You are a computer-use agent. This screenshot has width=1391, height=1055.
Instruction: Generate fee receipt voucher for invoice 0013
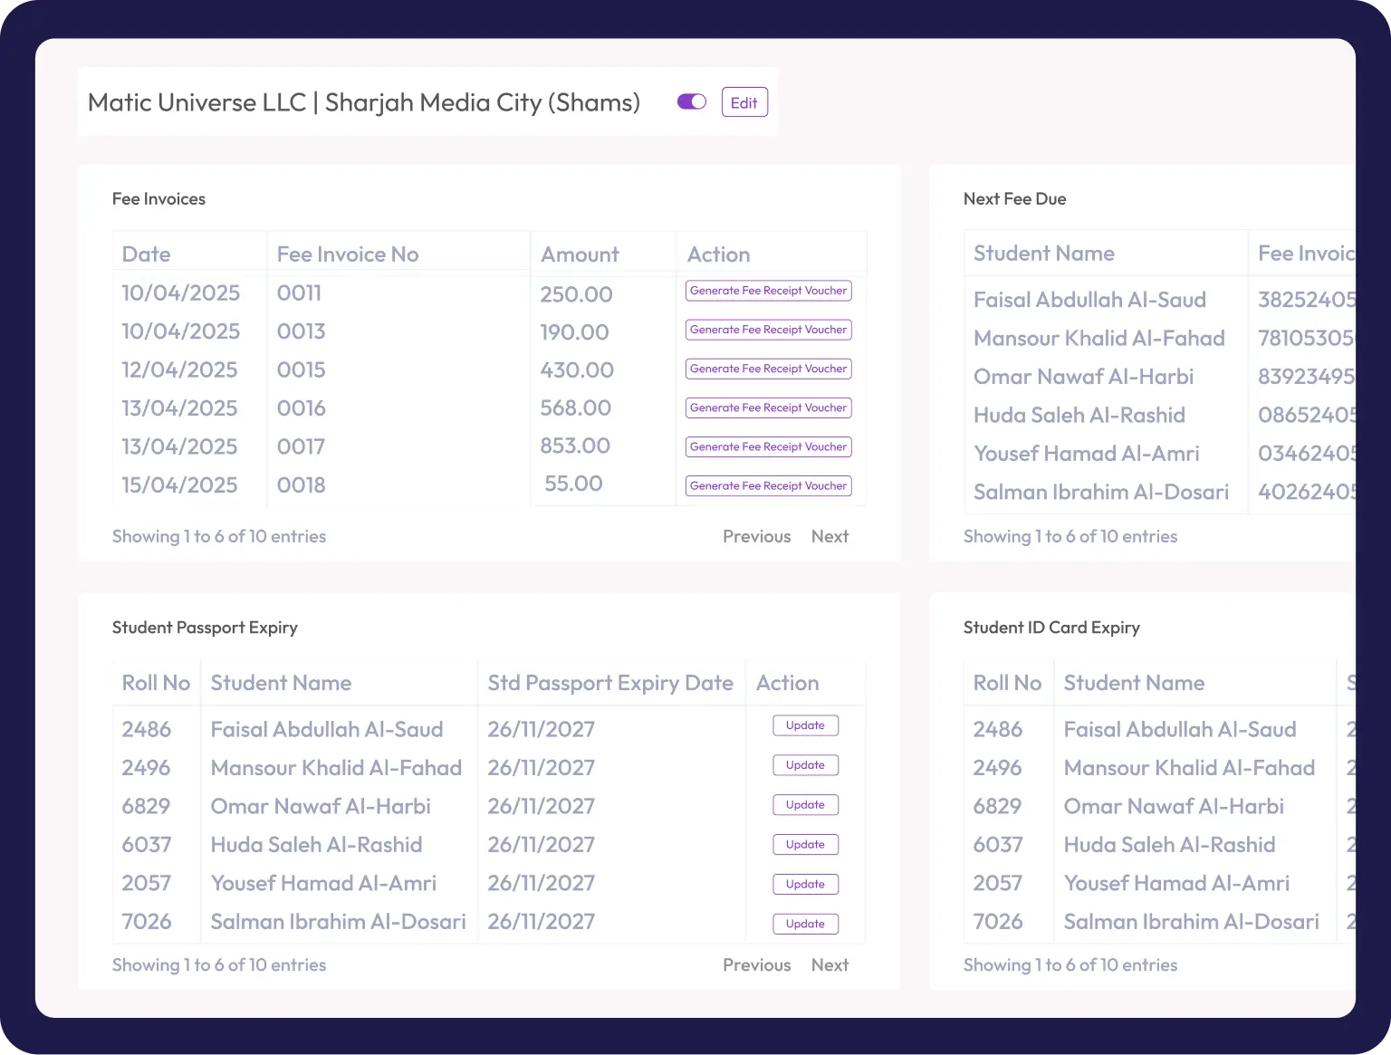click(768, 330)
